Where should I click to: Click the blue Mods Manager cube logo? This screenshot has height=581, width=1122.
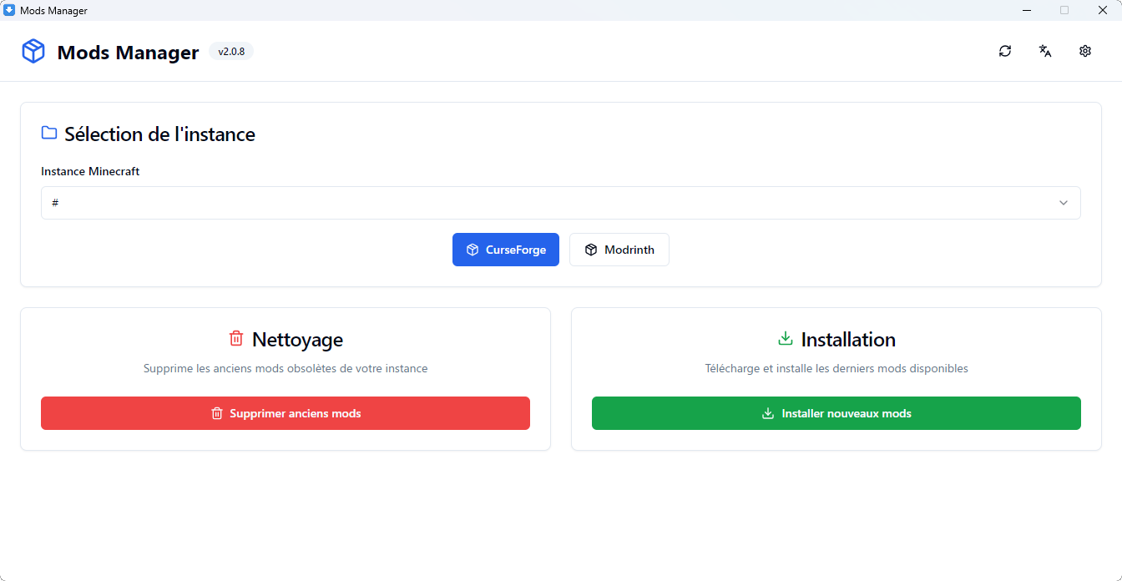(x=33, y=52)
